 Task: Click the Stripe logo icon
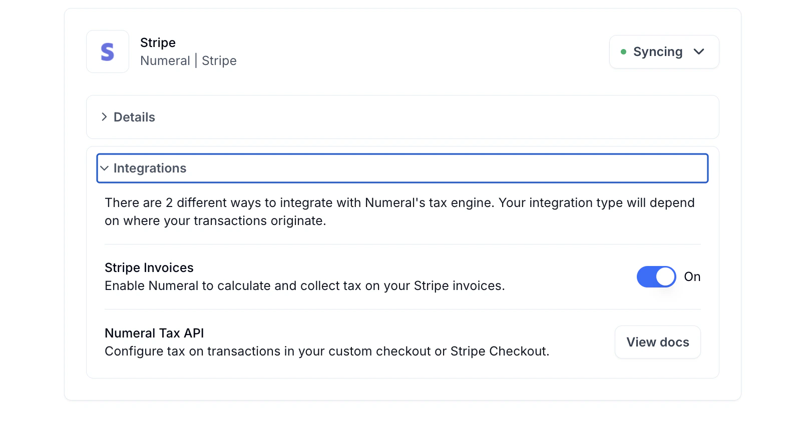pos(108,51)
